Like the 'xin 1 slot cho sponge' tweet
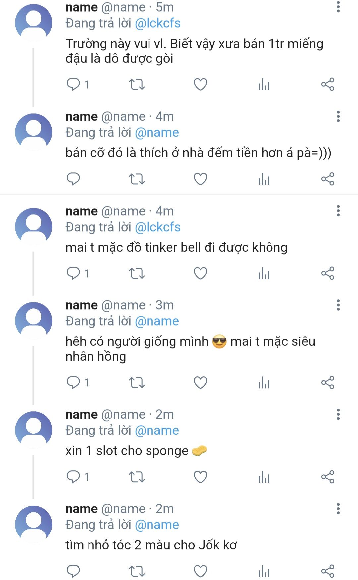Image resolution: width=358 pixels, height=580 pixels. [x=200, y=477]
